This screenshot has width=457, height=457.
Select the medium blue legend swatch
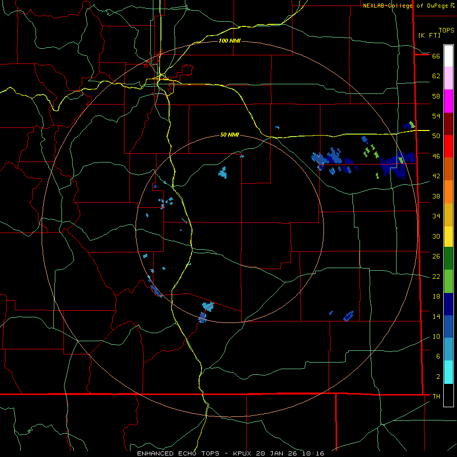click(x=448, y=327)
